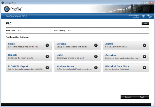This screenshot has width=155, height=107.
Task: Click the Log Out link
Action: (x=136, y=17)
